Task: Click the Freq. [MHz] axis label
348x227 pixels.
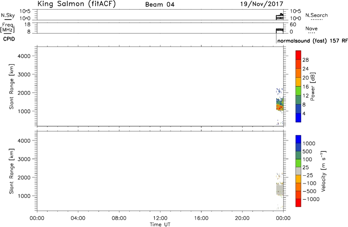Action: 7,27
